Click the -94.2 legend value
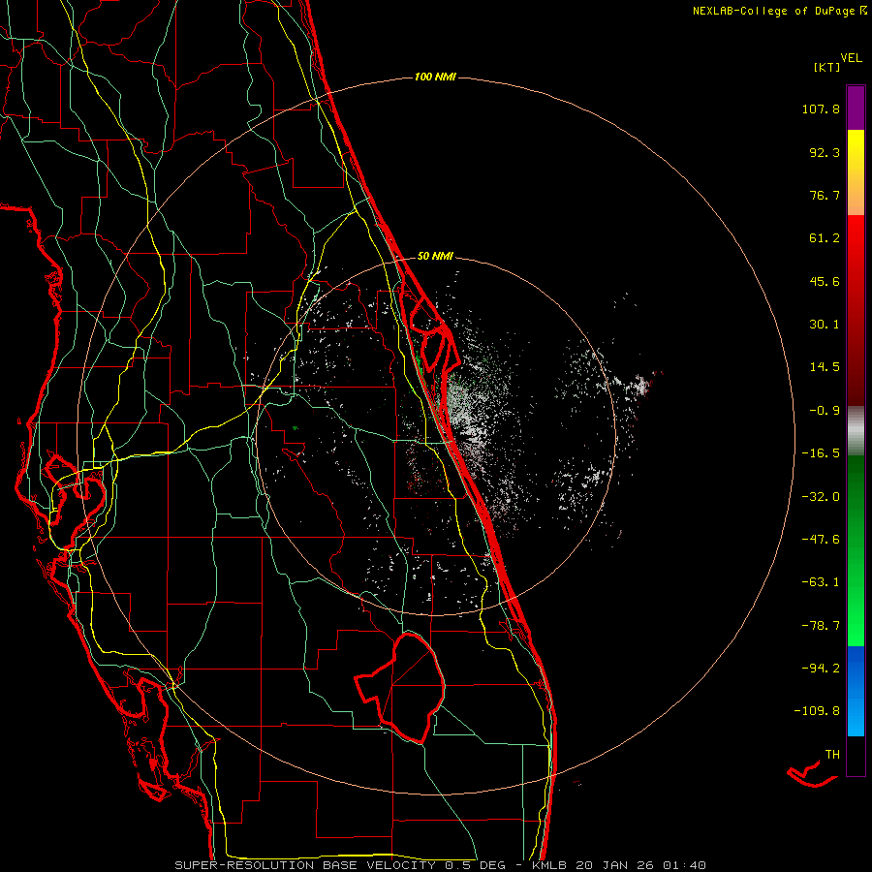Image resolution: width=872 pixels, height=872 pixels. pos(821,668)
